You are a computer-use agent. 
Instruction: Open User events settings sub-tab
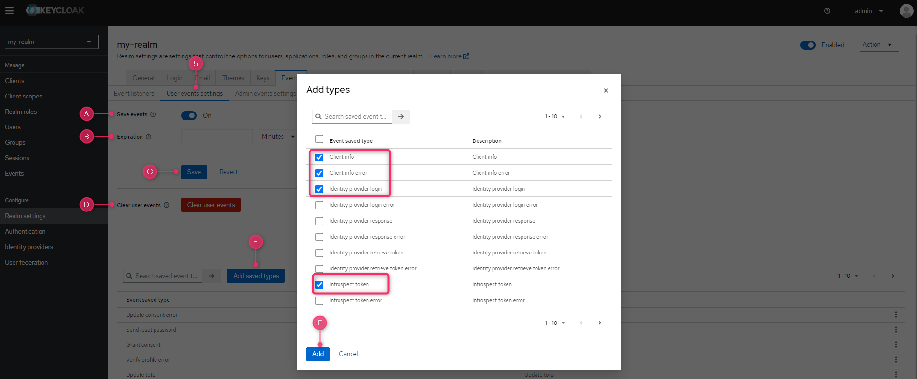(x=195, y=93)
